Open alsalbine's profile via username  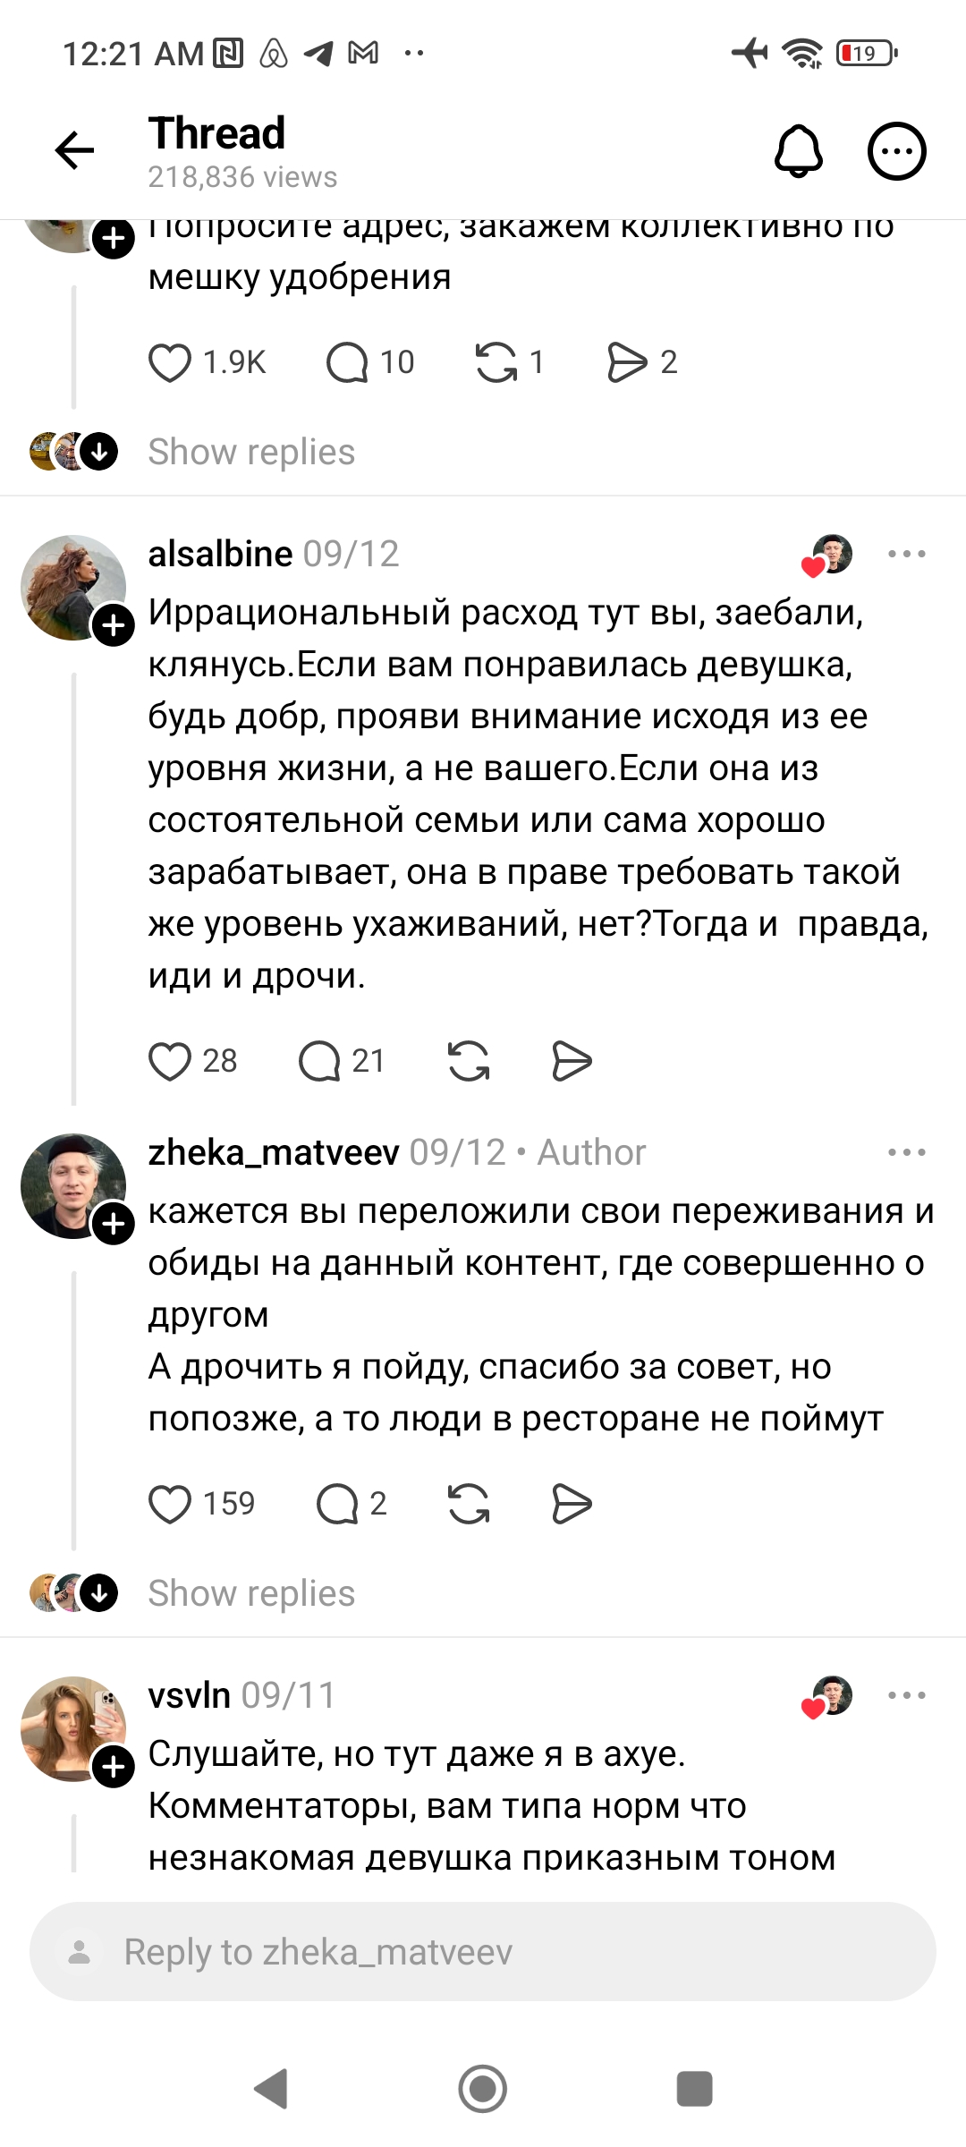pos(220,554)
